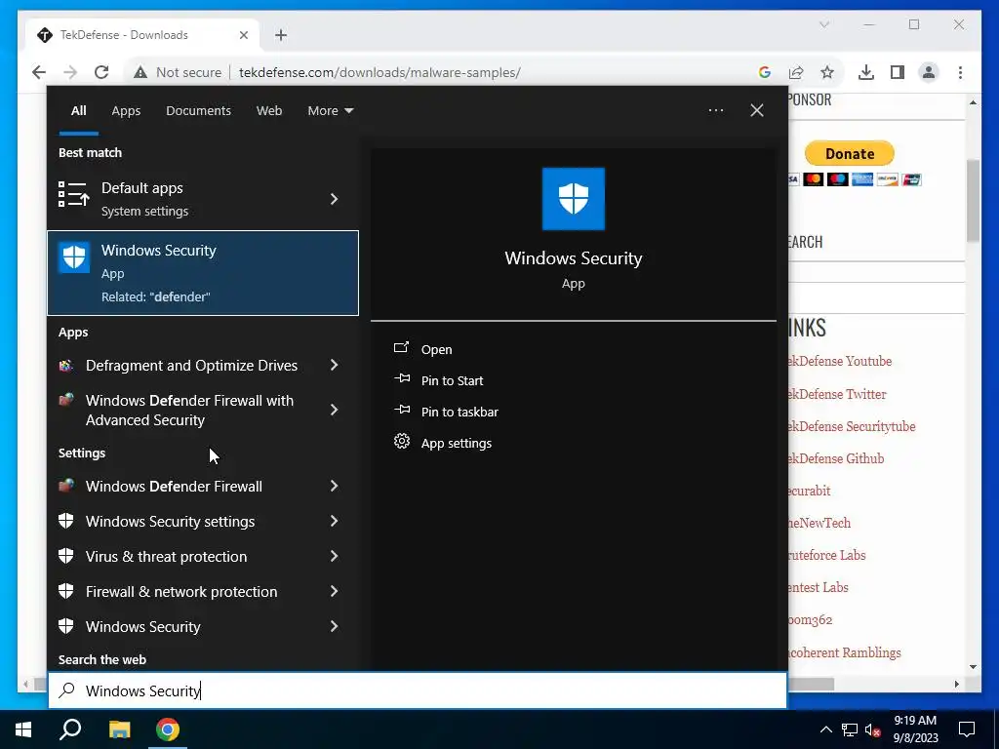Choose Pin to taskbar

(x=460, y=413)
